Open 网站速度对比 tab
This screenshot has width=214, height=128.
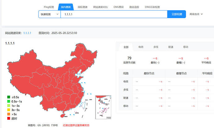coord(100,7)
